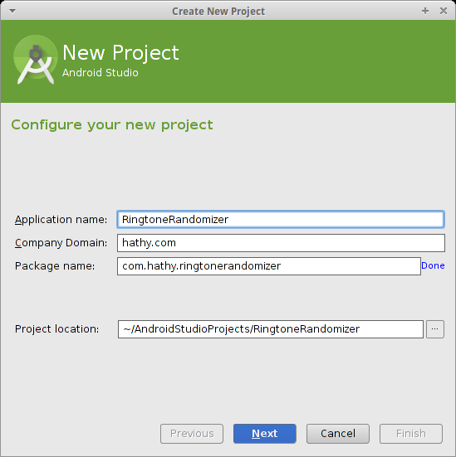The image size is (456, 457).
Task: Click into the Company Domain field
Action: (x=281, y=243)
